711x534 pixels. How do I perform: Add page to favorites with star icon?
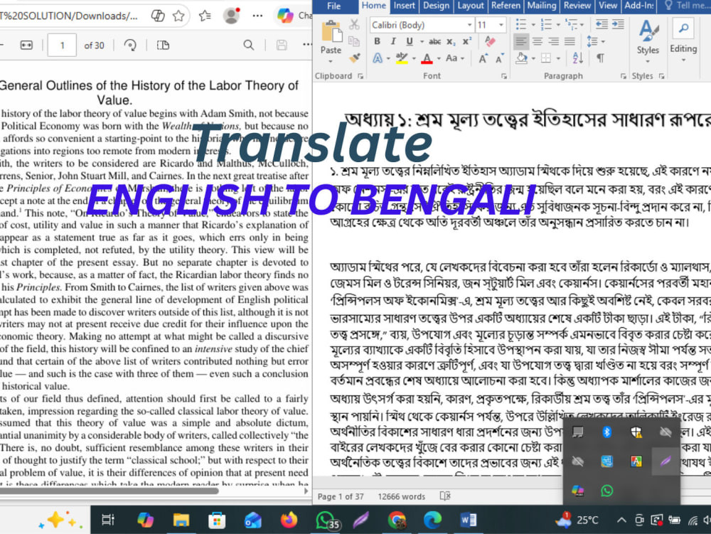click(178, 16)
